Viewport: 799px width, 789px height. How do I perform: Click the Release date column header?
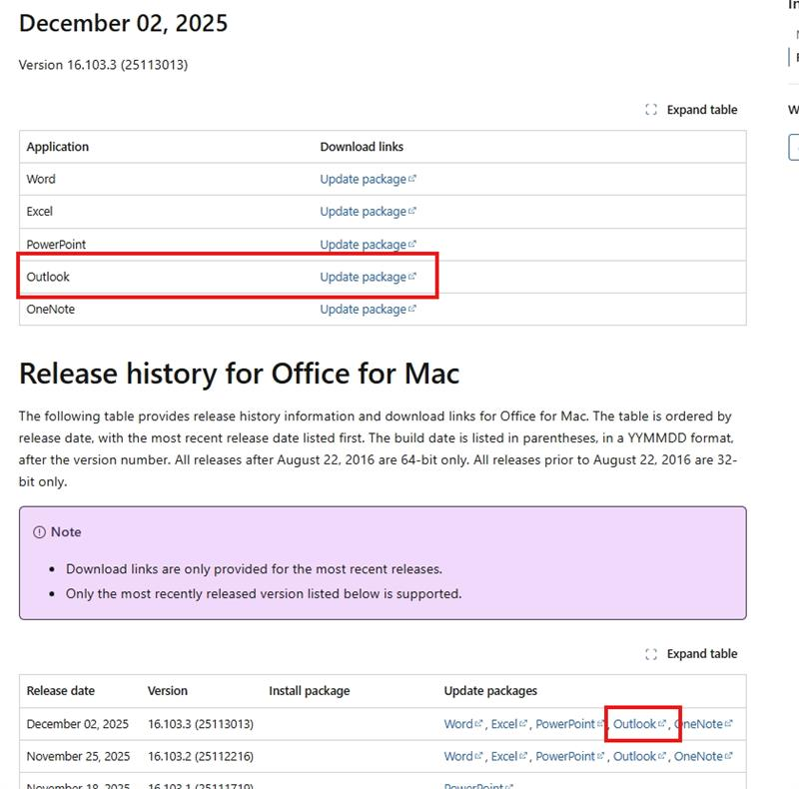click(61, 691)
